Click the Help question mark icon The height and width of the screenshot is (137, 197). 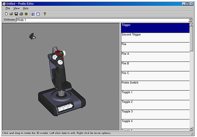click(x=45, y=14)
